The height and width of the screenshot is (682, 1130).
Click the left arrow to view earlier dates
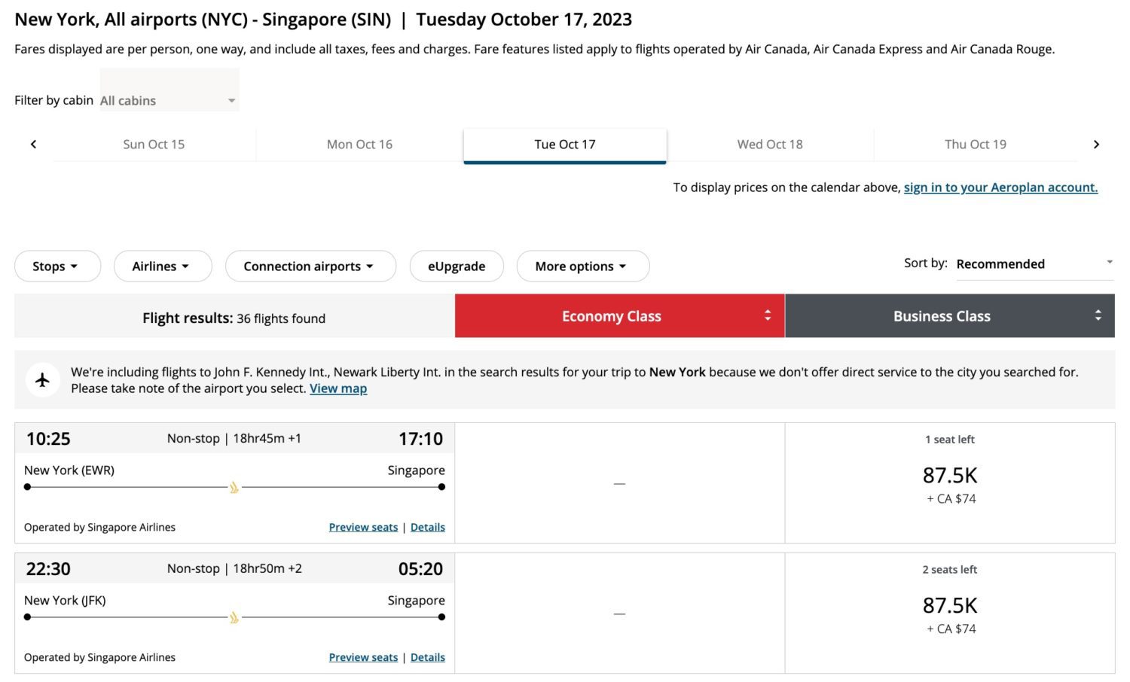click(x=33, y=144)
